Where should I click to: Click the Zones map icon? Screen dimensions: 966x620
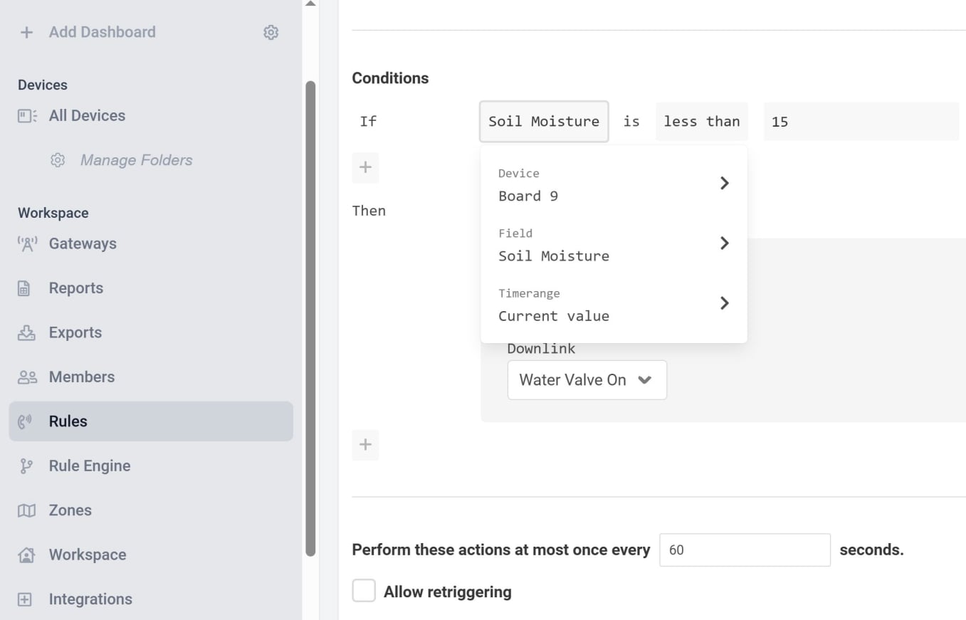[26, 510]
